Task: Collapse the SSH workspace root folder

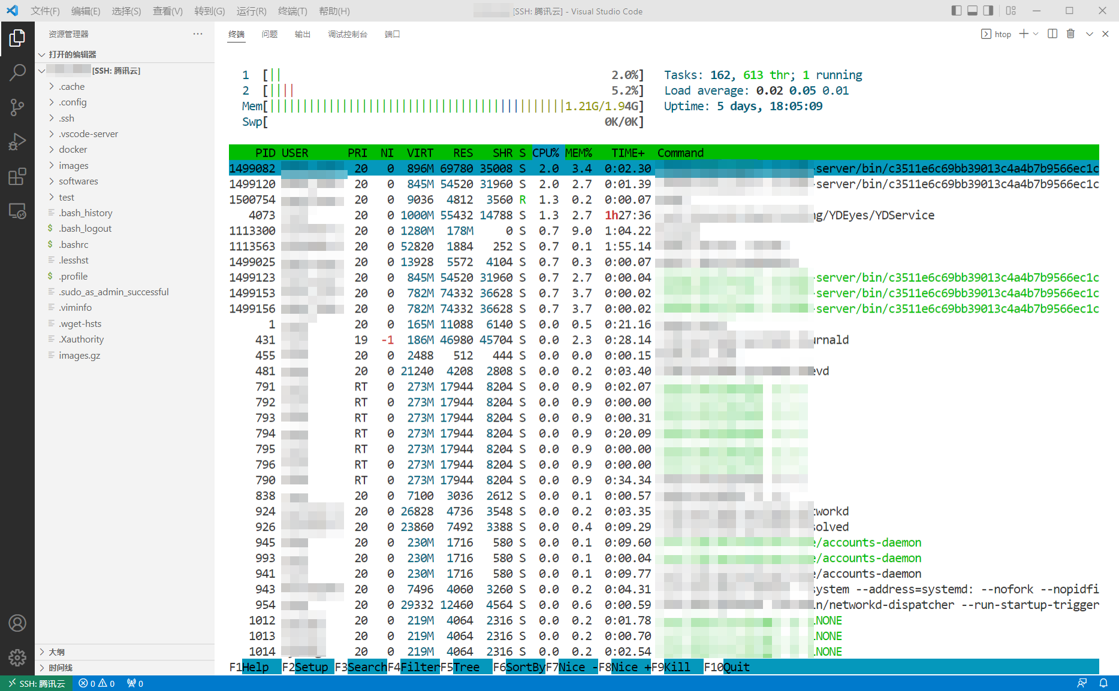Action: click(125, 71)
